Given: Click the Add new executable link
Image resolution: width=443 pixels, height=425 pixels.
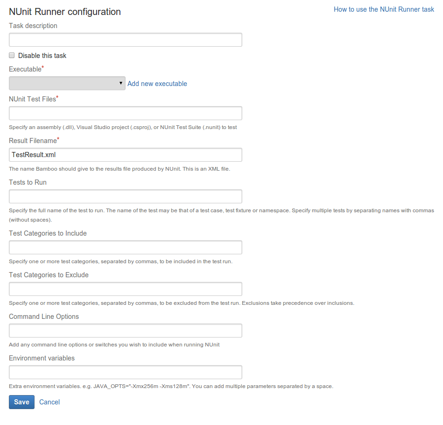Looking at the screenshot, I should (157, 84).
